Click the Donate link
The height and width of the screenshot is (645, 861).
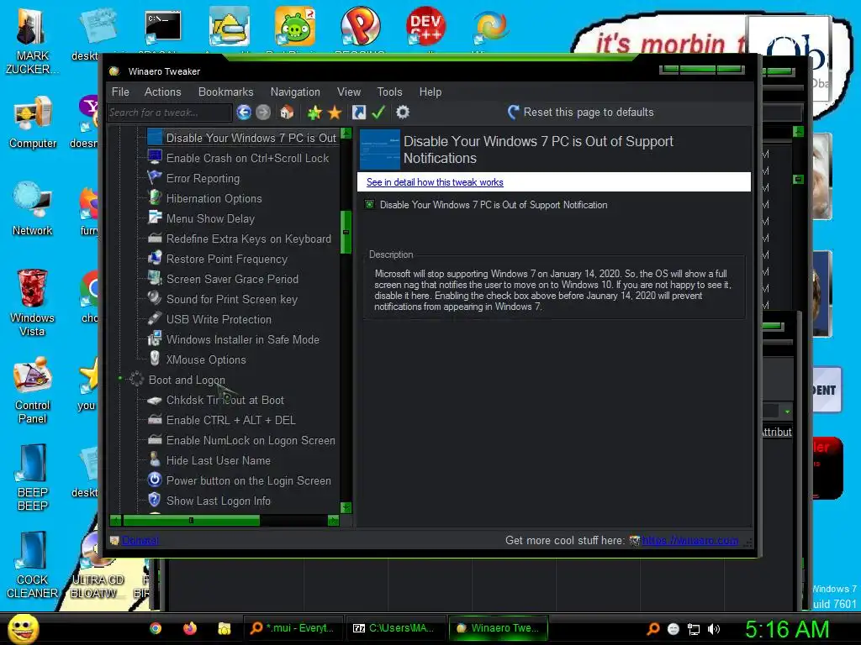point(140,540)
